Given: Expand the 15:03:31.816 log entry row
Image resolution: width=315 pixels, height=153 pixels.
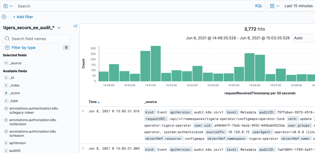Looking at the screenshot, I should (x=83, y=111).
